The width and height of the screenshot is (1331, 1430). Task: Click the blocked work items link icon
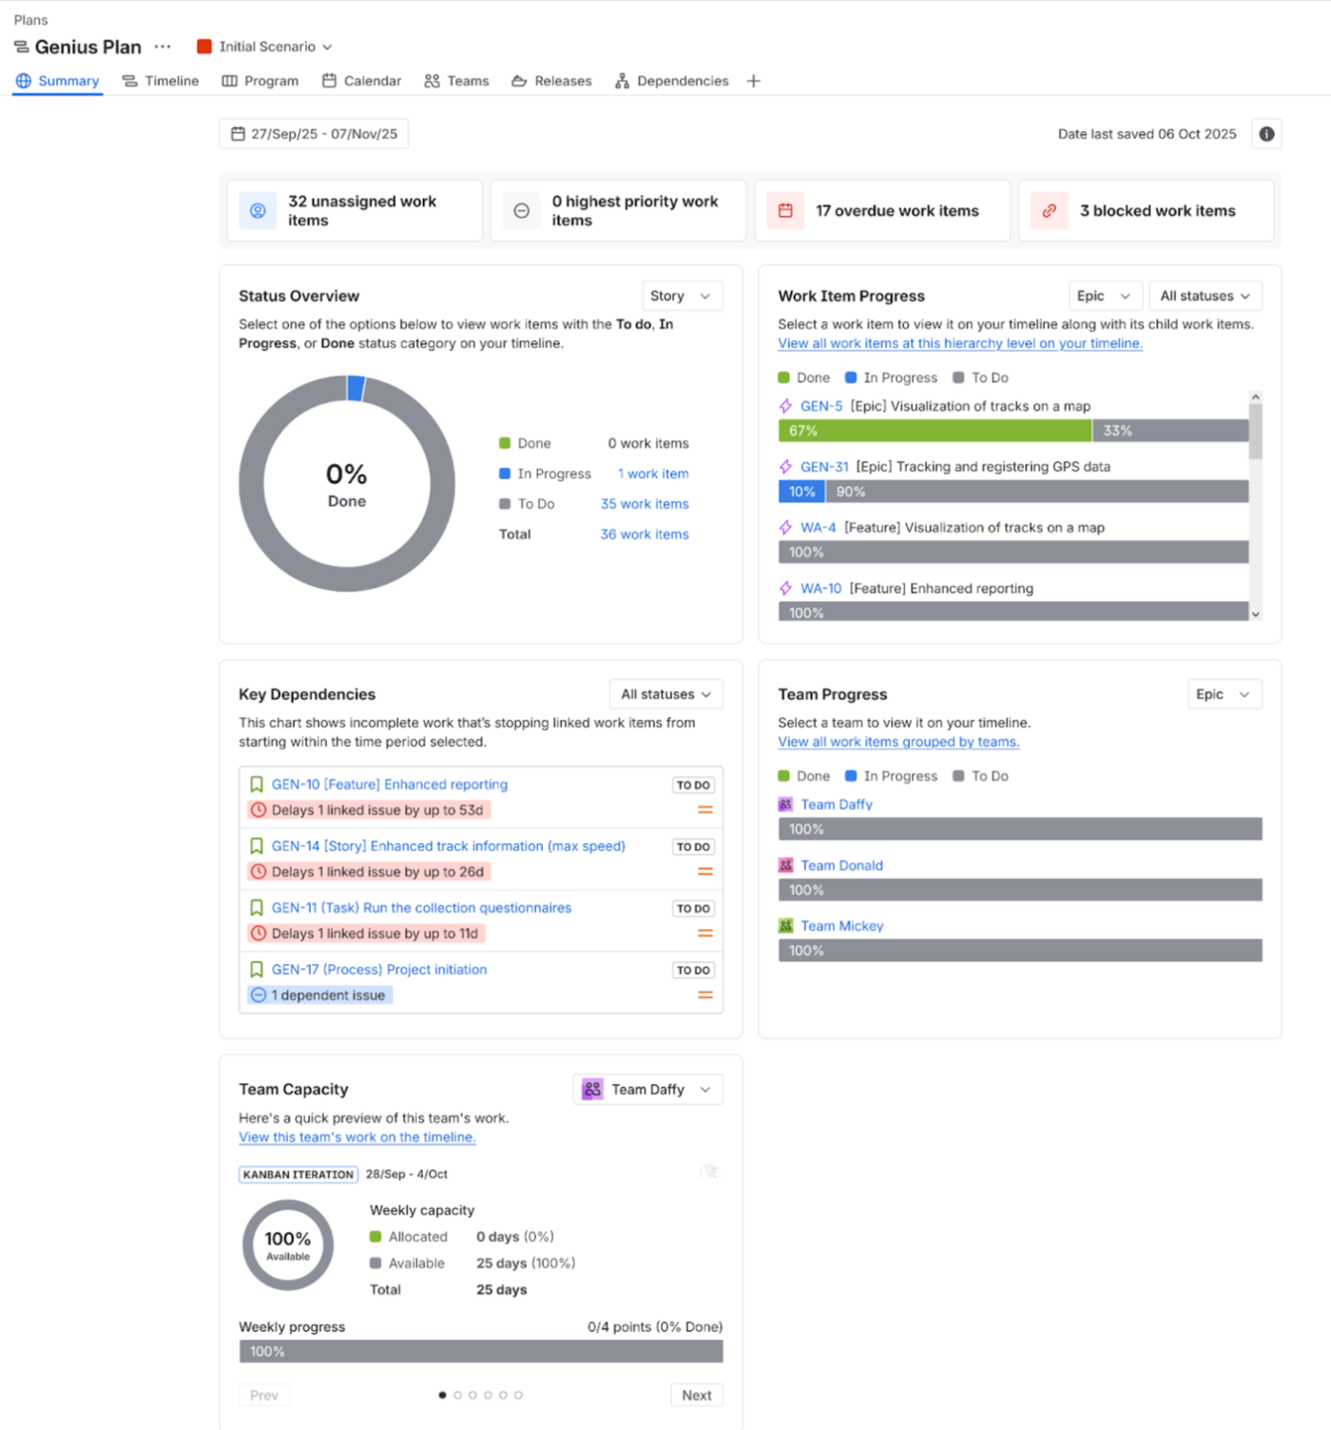[1049, 211]
